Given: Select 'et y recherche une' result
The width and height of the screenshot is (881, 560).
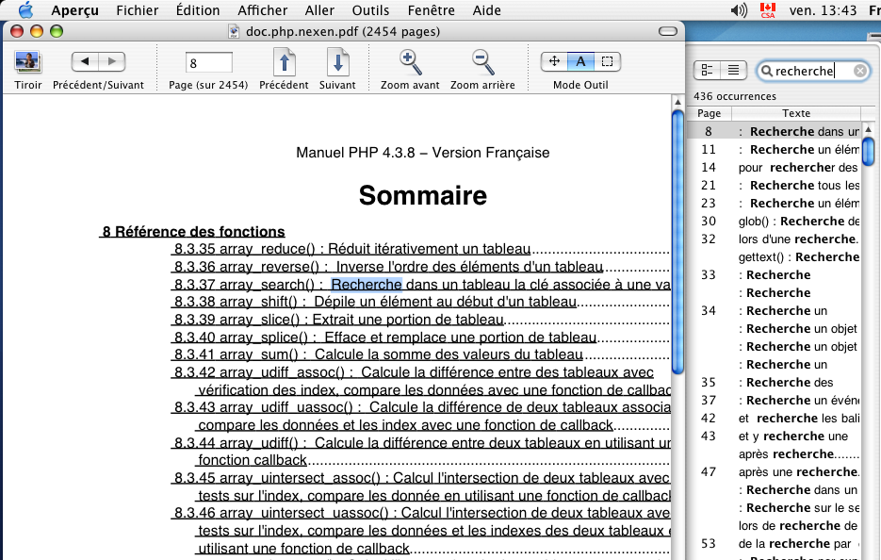Looking at the screenshot, I should [x=774, y=436].
